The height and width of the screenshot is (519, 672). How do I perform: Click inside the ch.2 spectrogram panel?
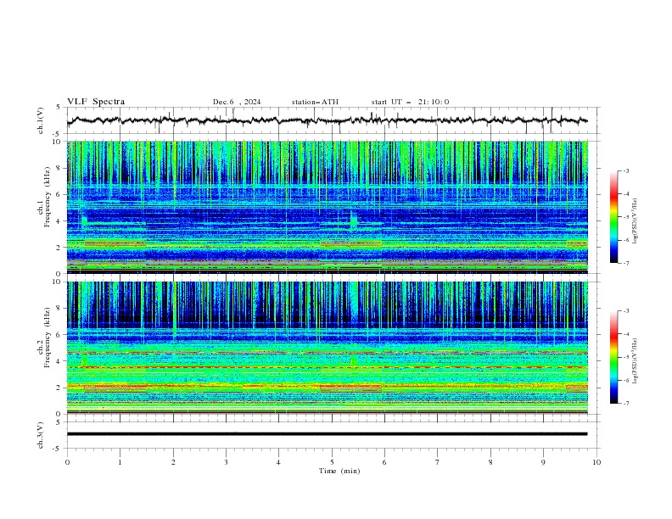327,348
